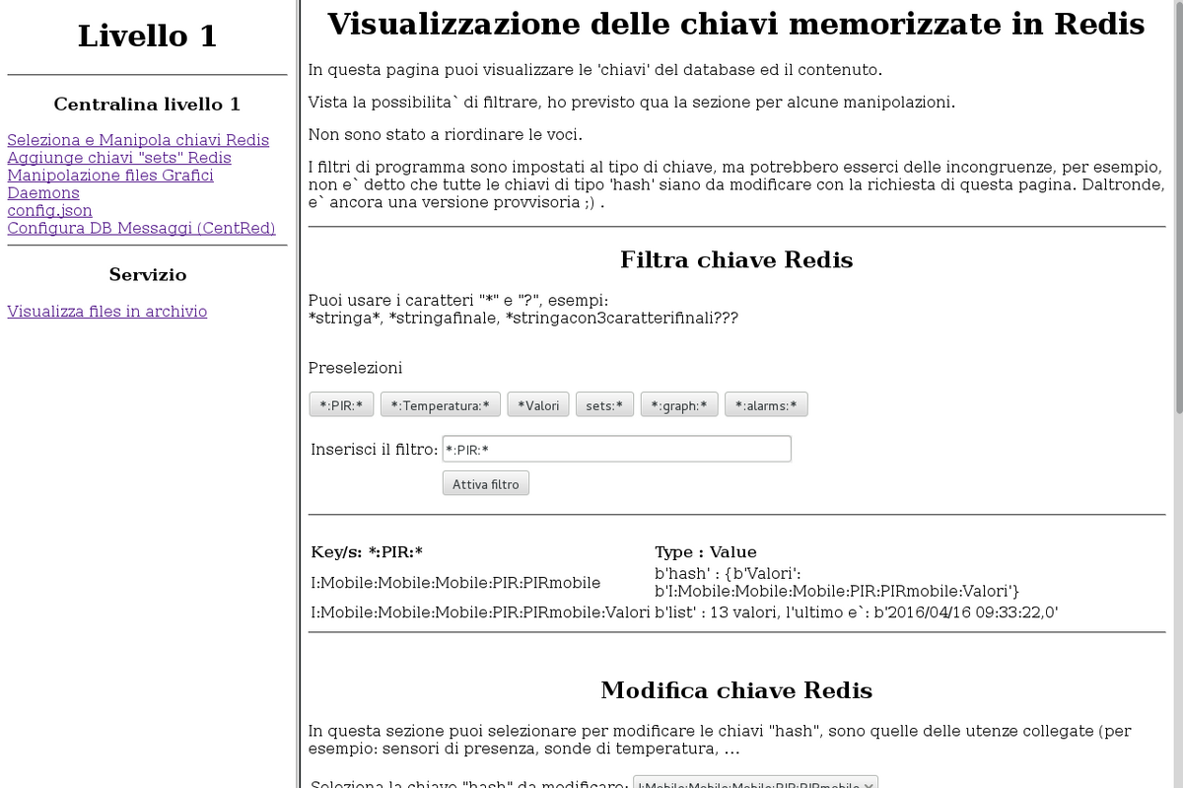
Task: Go to 'Manipolazione files Grafici' page
Action: 110,176
